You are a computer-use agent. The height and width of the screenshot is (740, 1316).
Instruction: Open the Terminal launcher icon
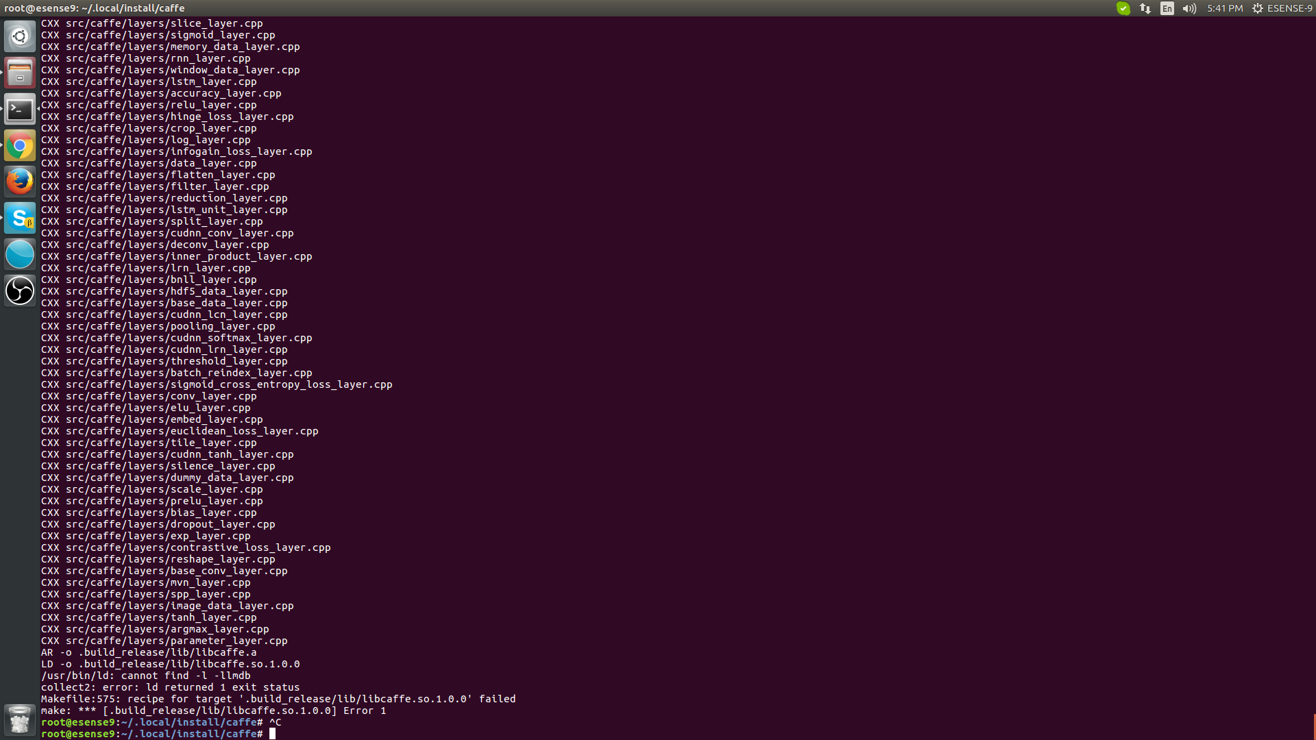click(19, 109)
